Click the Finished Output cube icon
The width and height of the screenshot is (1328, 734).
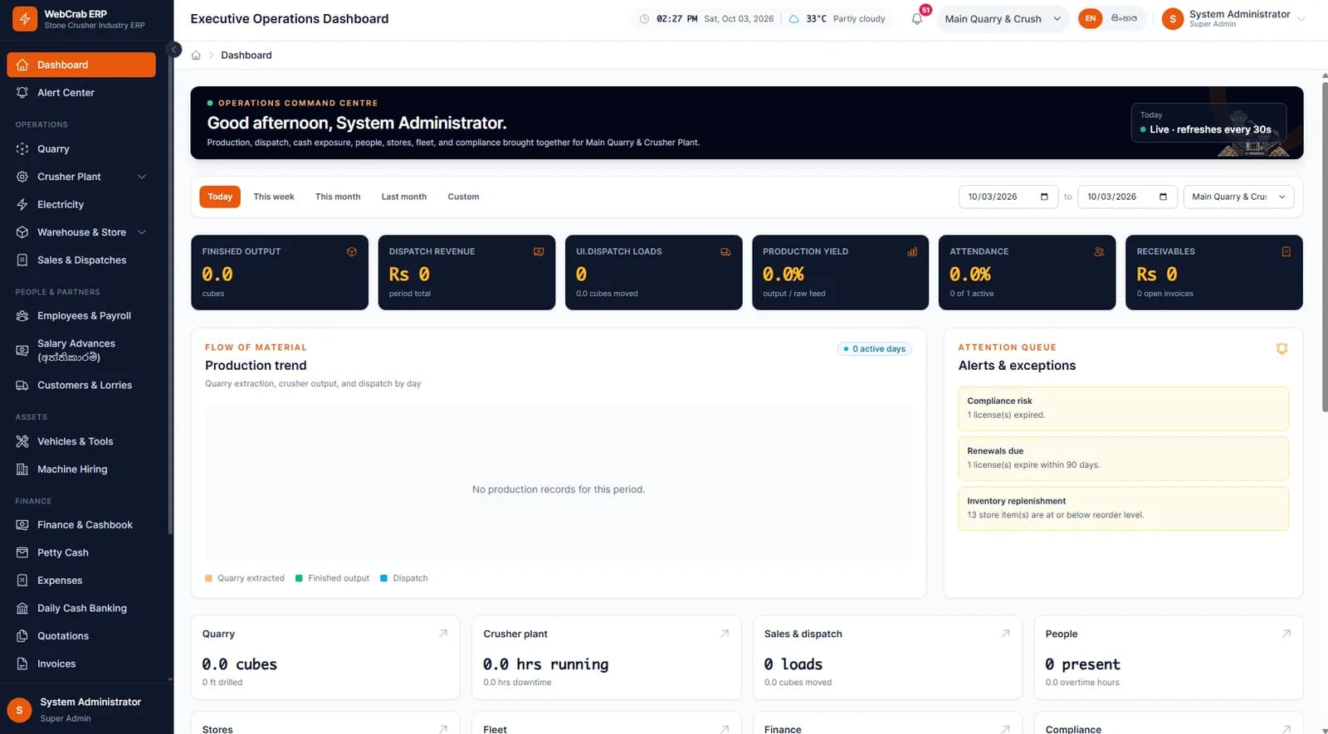pos(352,251)
